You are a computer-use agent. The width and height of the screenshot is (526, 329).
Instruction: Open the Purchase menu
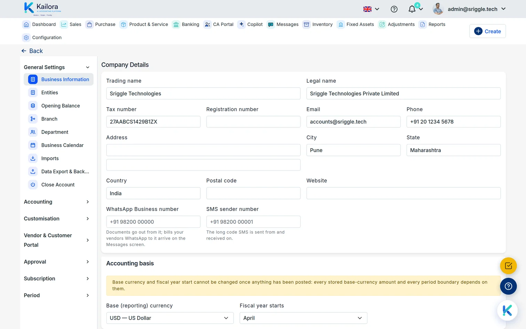point(101,25)
